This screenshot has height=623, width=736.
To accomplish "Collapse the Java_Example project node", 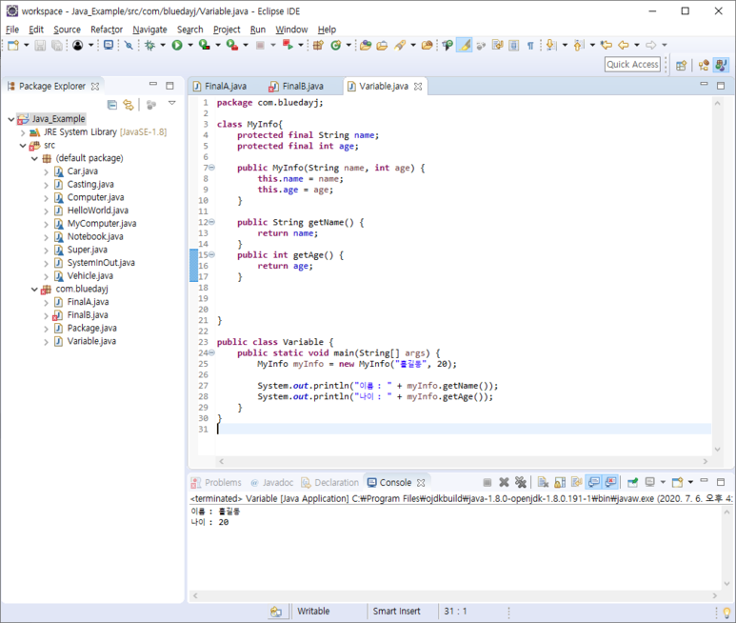I will click(11, 119).
